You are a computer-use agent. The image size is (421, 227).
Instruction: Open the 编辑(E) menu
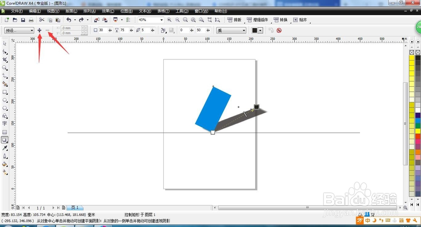[35, 11]
